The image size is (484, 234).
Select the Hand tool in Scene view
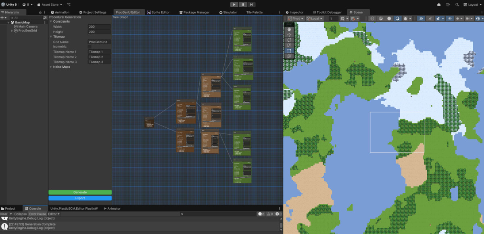(289, 30)
